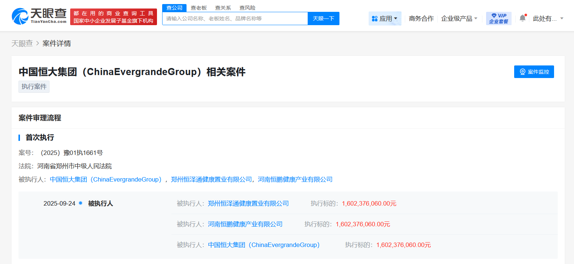Click the page title 中国恒大集团 相关案件

click(132, 72)
